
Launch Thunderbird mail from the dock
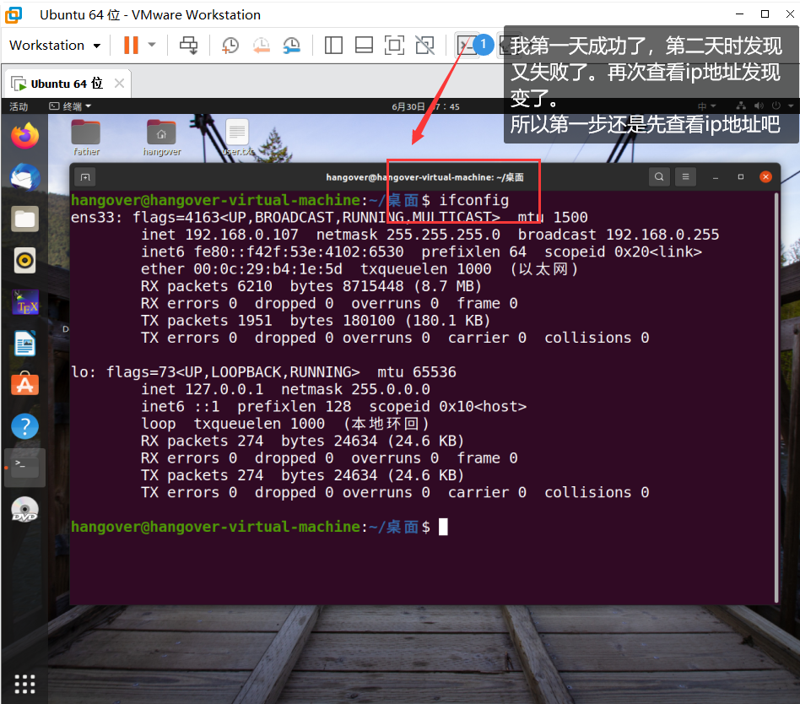[x=25, y=177]
